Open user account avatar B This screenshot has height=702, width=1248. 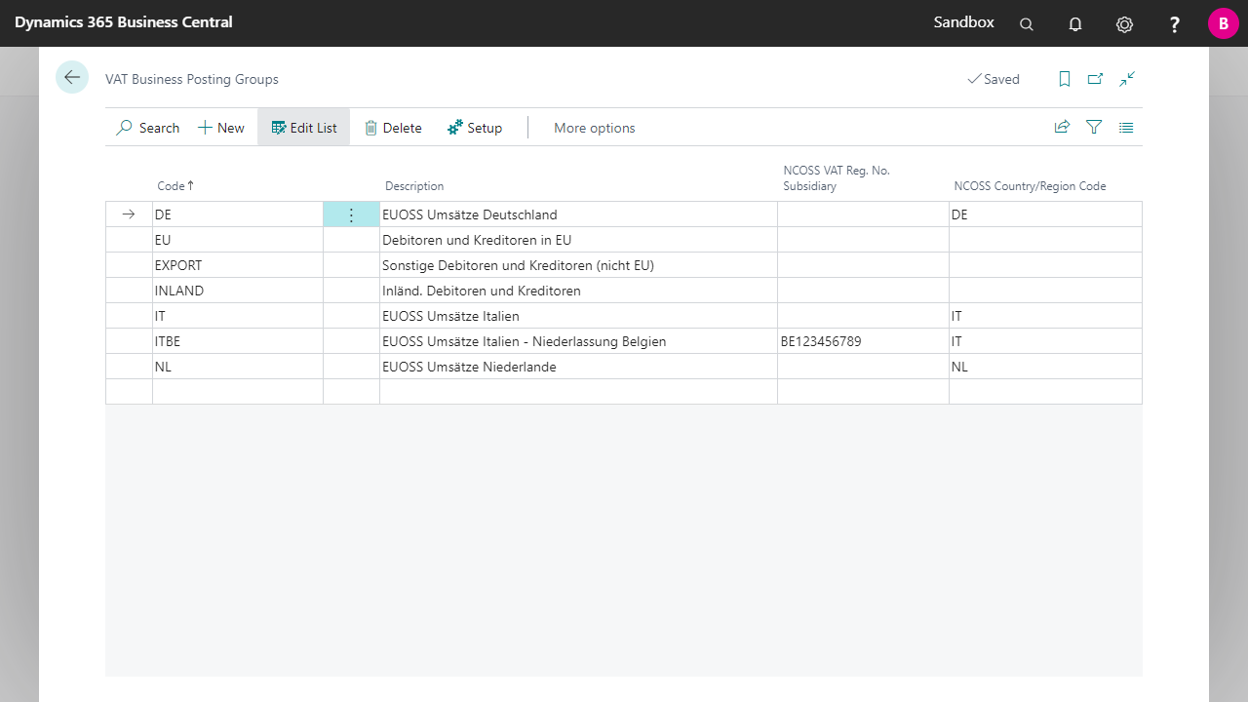(1224, 23)
